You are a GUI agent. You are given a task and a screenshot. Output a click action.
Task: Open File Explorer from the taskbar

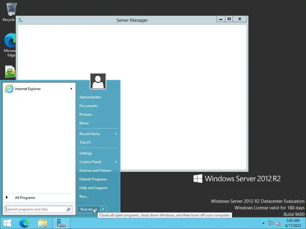(43, 223)
